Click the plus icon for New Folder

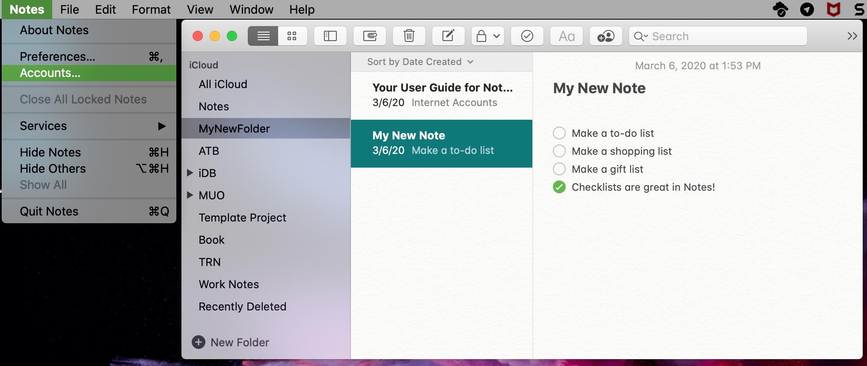click(199, 342)
